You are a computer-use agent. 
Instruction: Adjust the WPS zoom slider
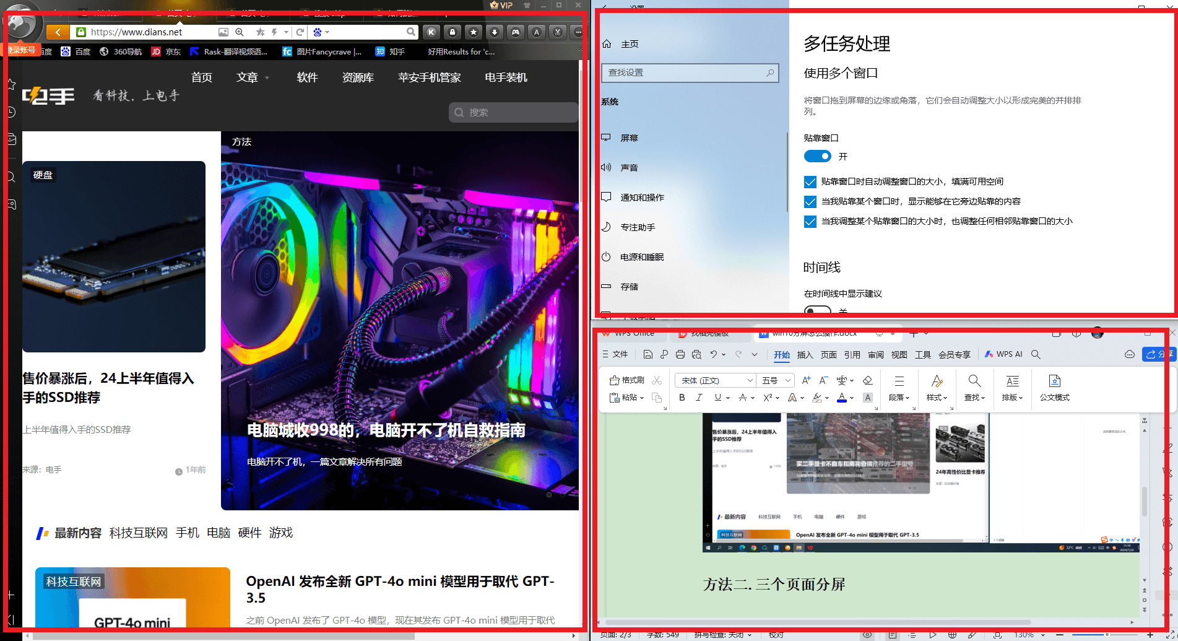pos(1108,634)
